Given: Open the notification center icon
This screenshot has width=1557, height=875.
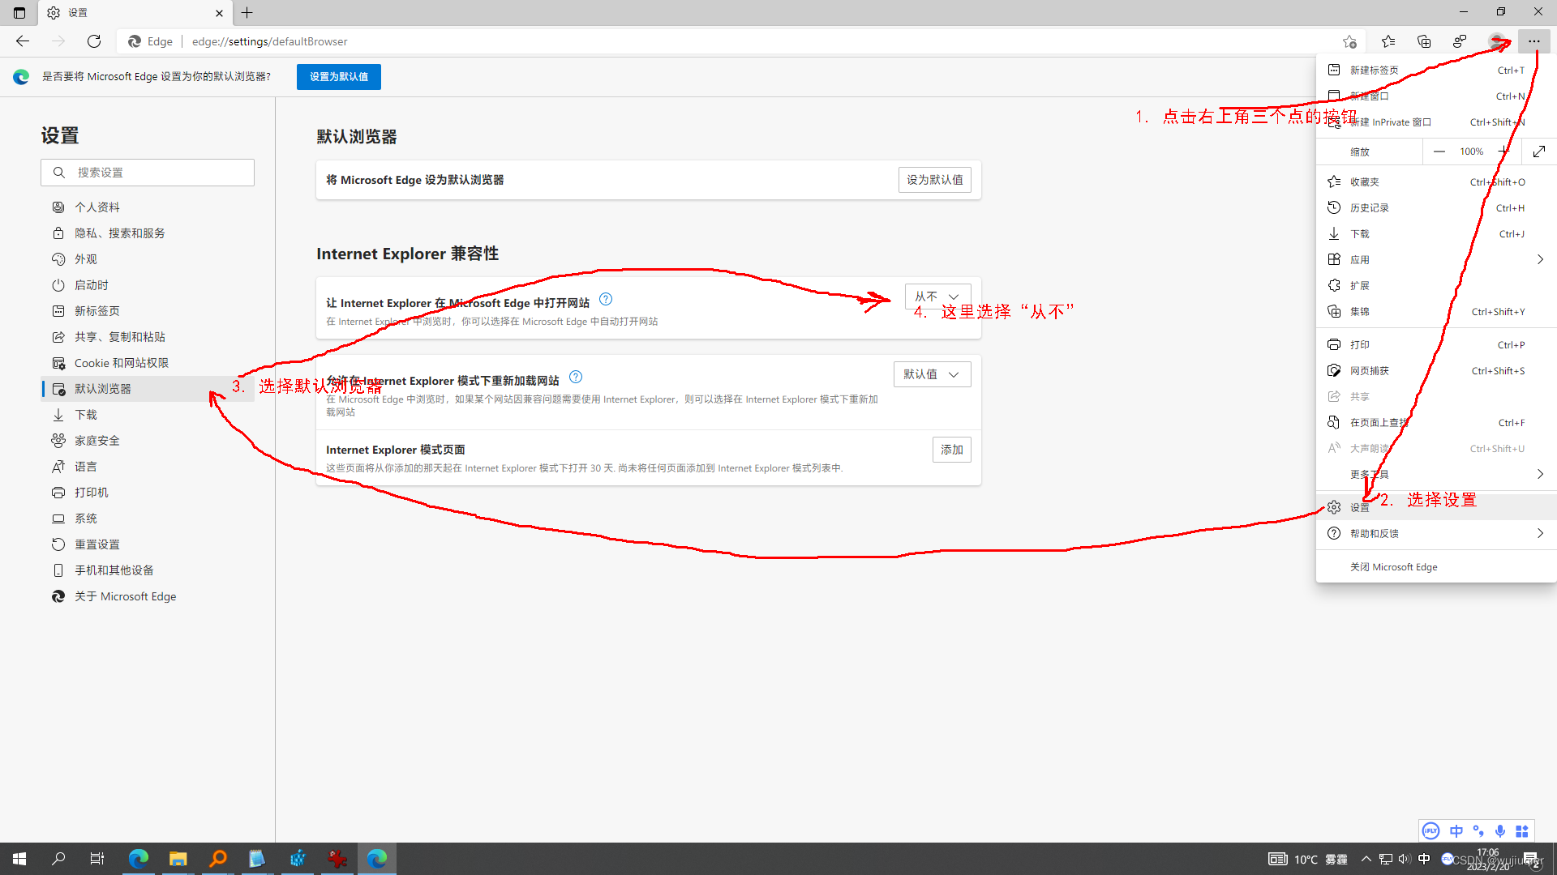Looking at the screenshot, I should [1530, 859].
